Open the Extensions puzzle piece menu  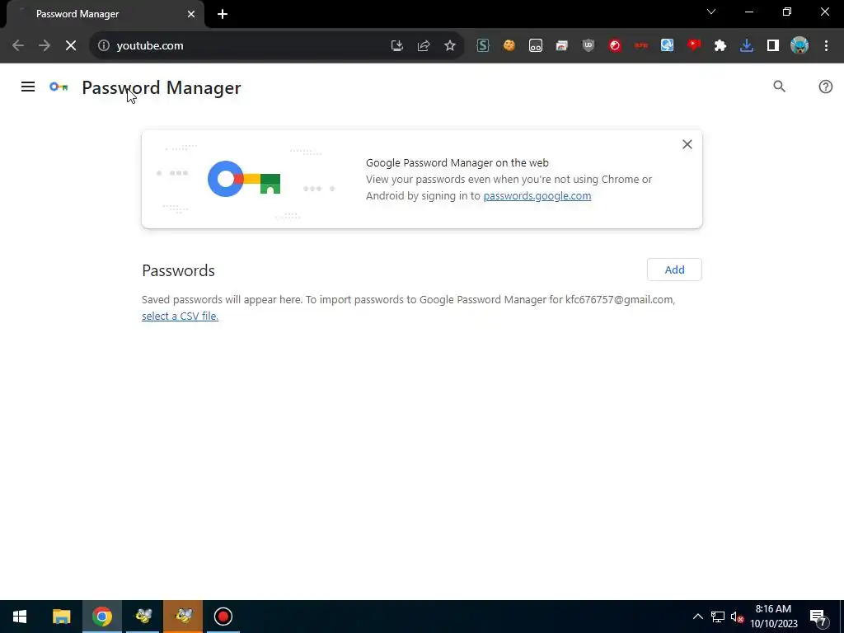pyautogui.click(x=720, y=46)
